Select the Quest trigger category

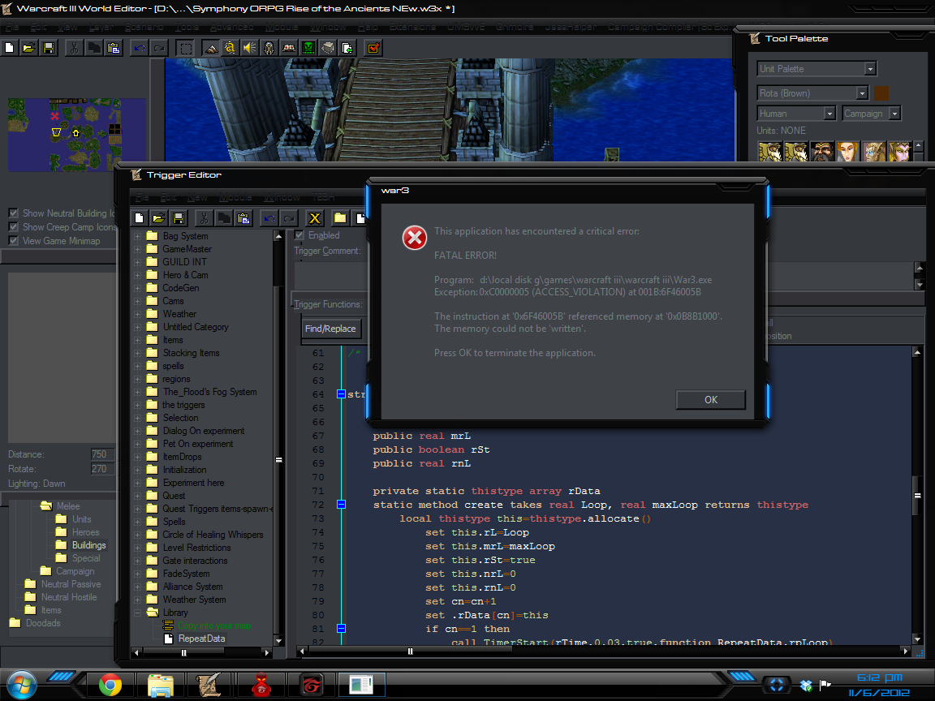175,496
